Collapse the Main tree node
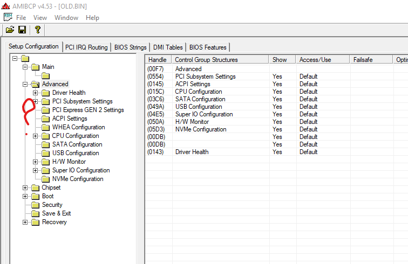Image resolution: width=408 pixels, height=264 pixels. [x=25, y=67]
